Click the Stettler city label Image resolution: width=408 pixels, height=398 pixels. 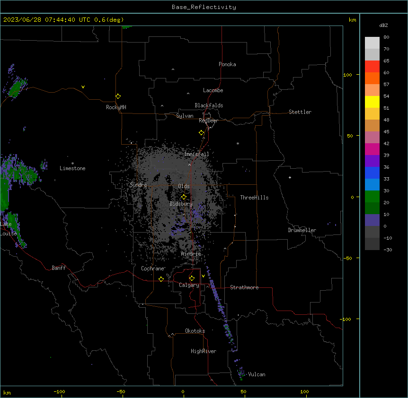click(300, 112)
